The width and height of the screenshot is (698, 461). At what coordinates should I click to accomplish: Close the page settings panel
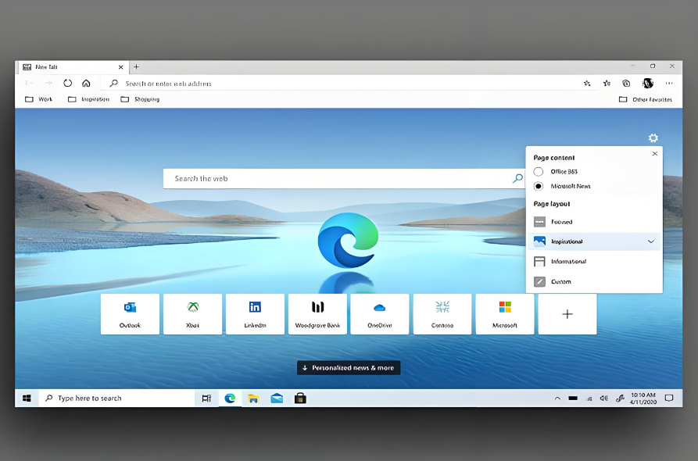(654, 153)
